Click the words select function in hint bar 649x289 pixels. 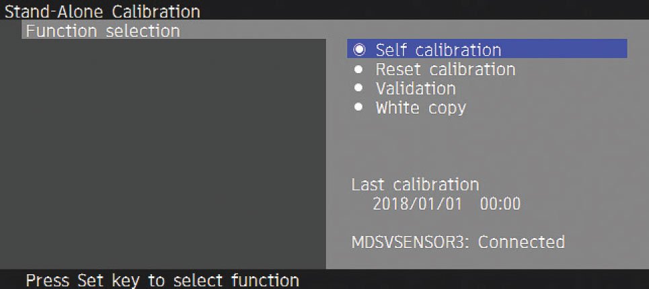click(x=236, y=280)
